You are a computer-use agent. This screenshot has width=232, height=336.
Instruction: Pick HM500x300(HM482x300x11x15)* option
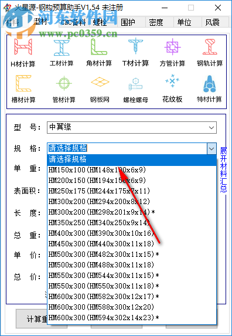[132, 254]
